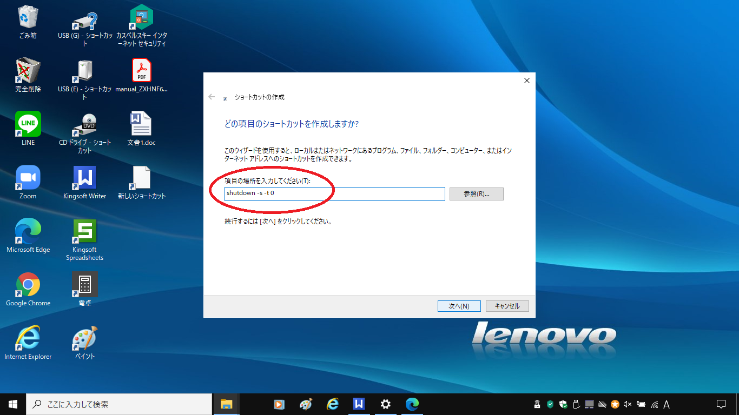Click the orange star tray icon
Viewport: 739px width, 415px height.
tap(615, 404)
